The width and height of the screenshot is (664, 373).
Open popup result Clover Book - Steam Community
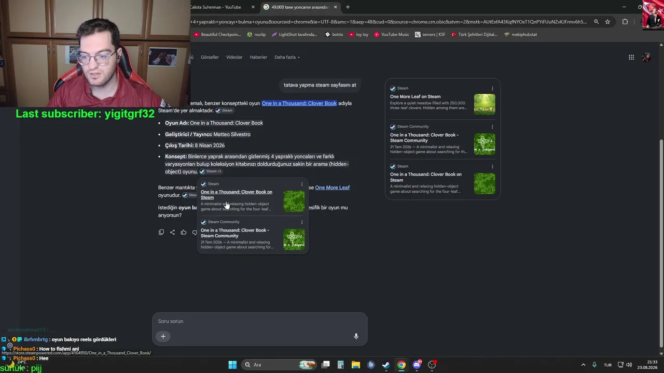pos(235,233)
